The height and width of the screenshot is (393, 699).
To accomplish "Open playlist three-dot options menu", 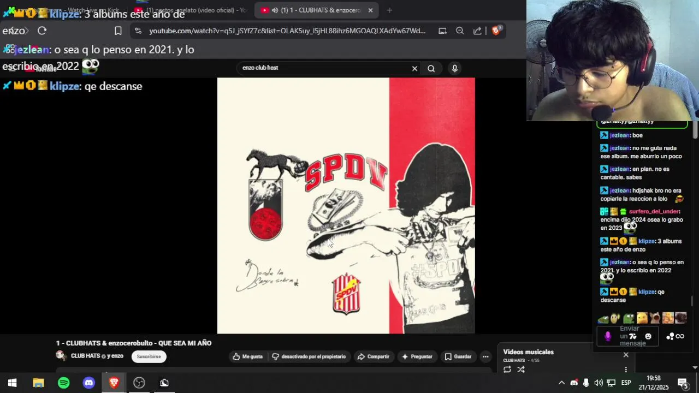I will [626, 370].
